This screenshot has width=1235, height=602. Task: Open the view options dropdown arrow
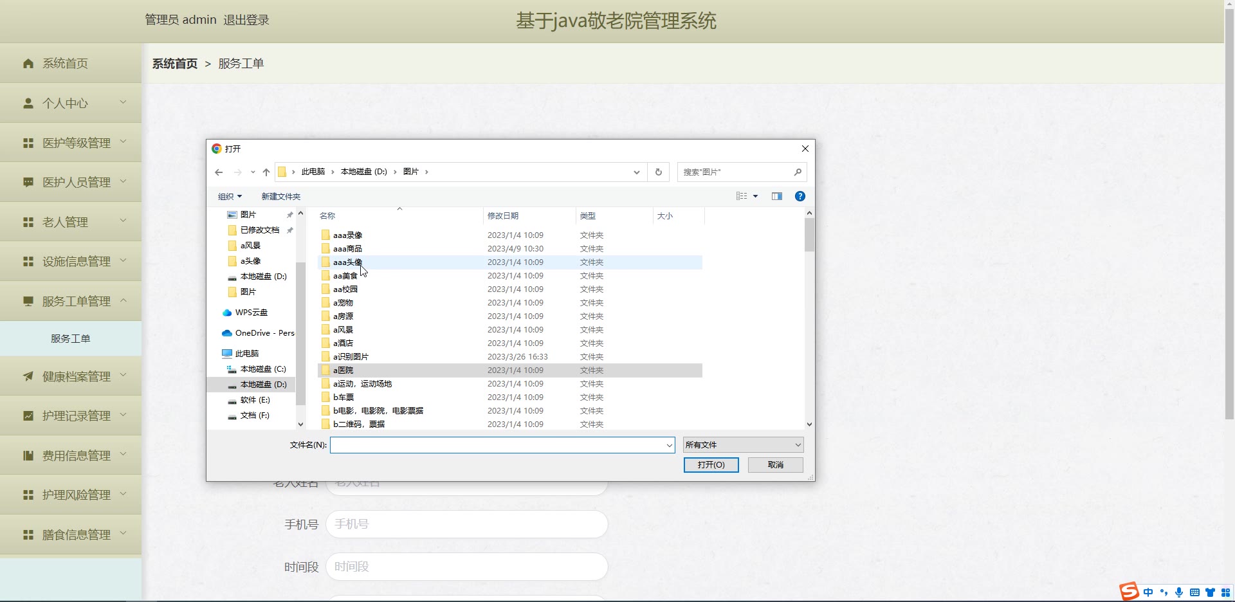755,197
